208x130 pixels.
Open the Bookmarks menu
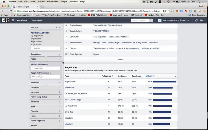coord(53,2)
